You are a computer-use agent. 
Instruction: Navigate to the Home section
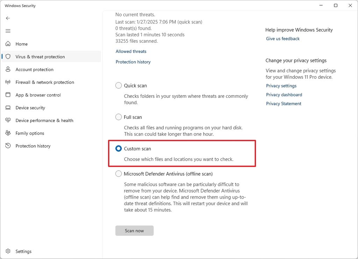point(21,44)
